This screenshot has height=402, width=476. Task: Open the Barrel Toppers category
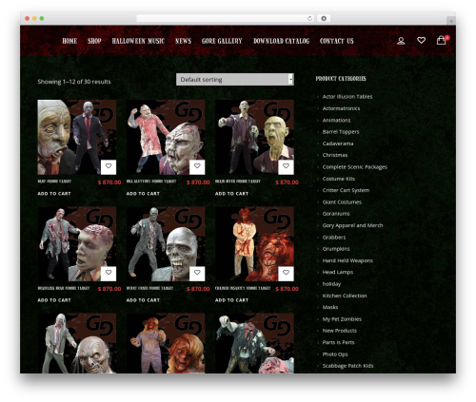click(x=341, y=132)
